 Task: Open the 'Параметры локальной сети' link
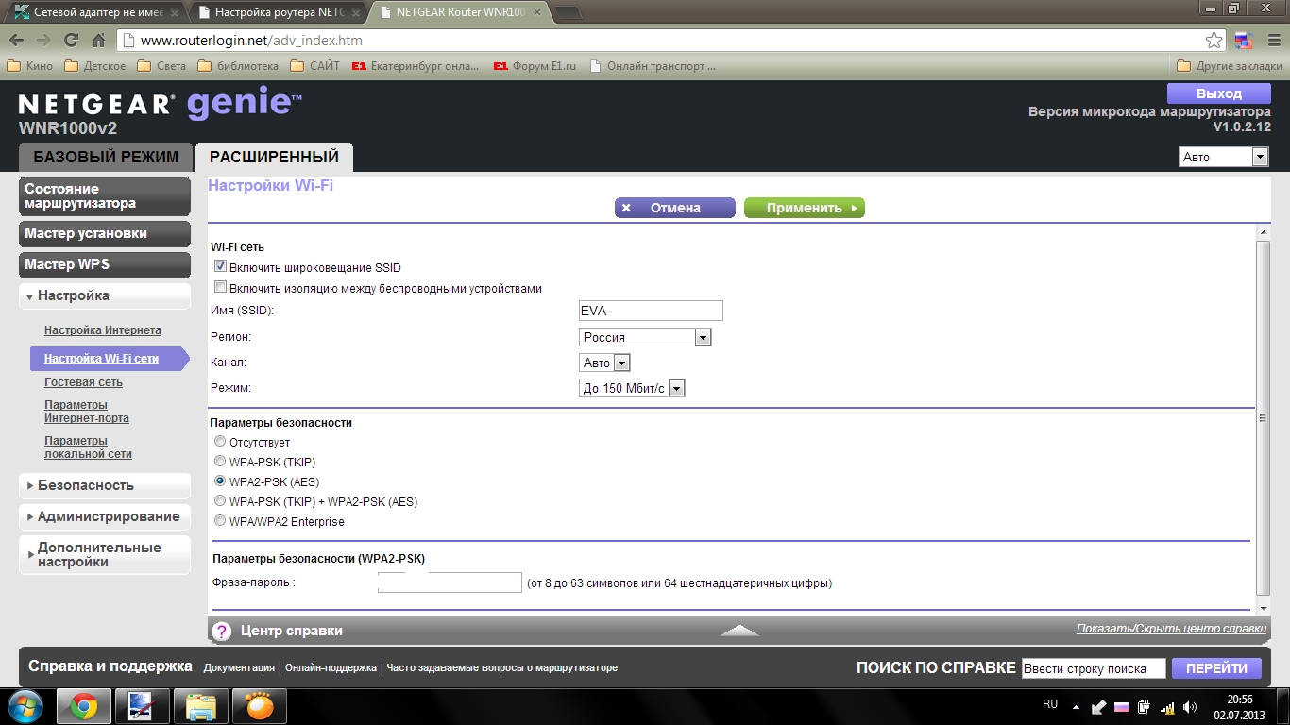coord(88,447)
